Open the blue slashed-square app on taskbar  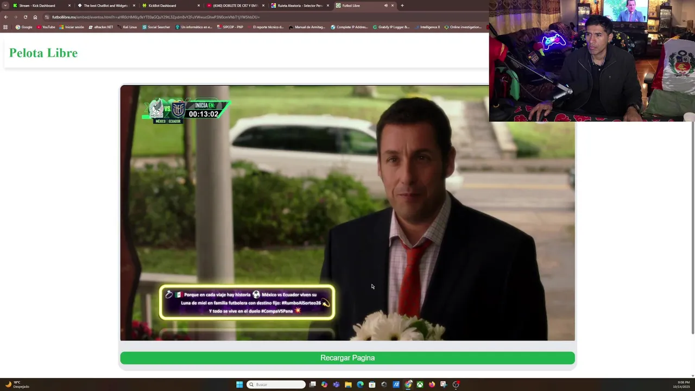coord(396,384)
